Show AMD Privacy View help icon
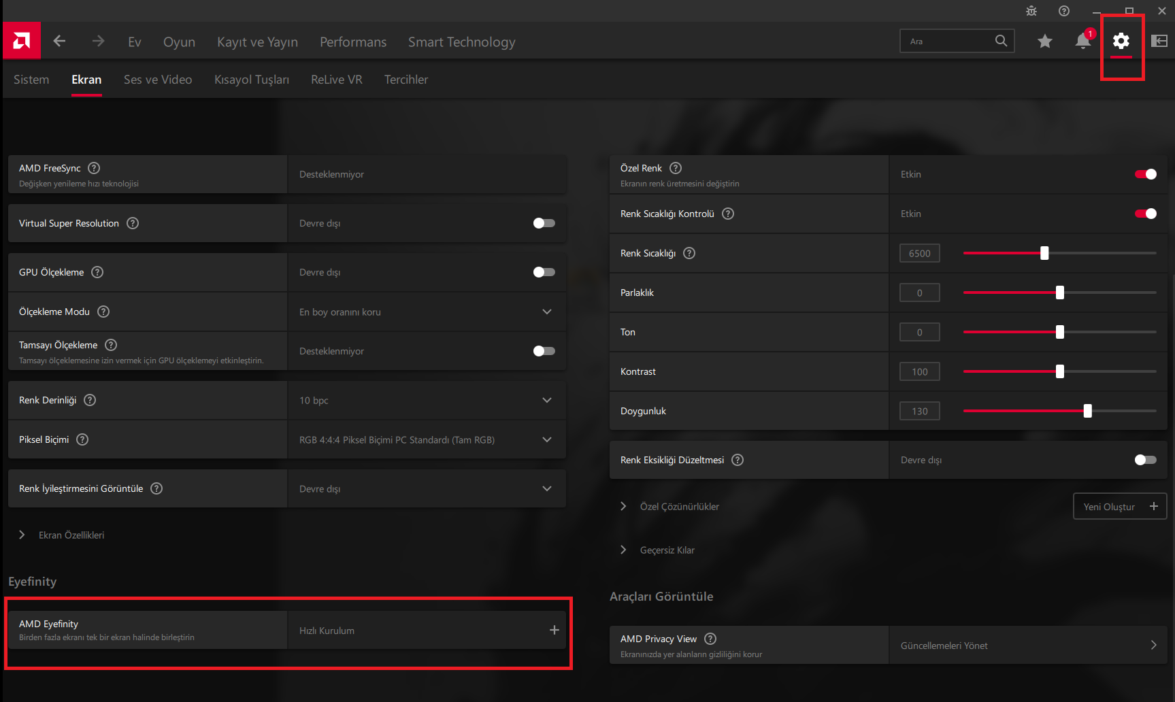Screen dimensions: 1175x702 point(710,639)
